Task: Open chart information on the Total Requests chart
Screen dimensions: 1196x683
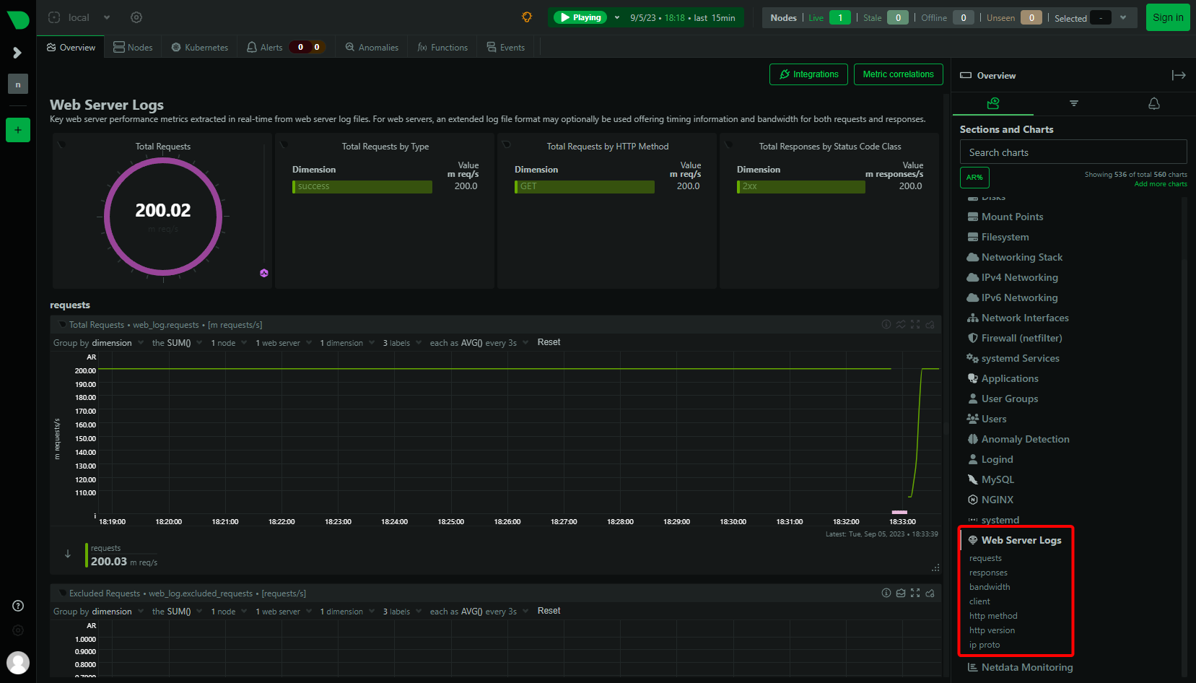Action: 886,324
